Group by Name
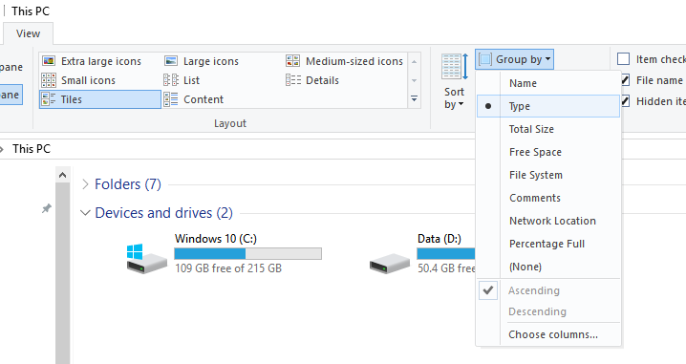The height and width of the screenshot is (364, 686). 548,83
